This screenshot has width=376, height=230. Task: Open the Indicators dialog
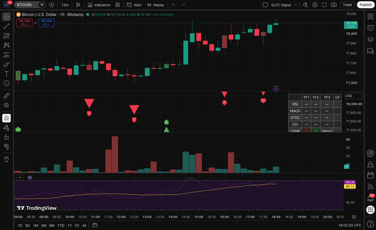[99, 5]
